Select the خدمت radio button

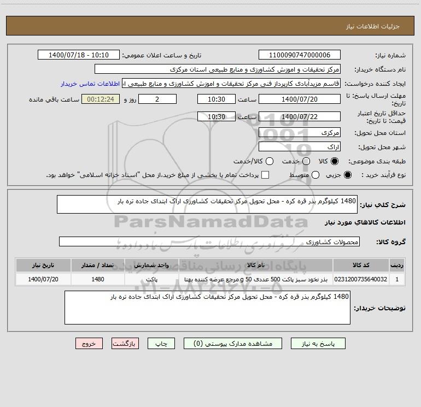click(x=306, y=161)
